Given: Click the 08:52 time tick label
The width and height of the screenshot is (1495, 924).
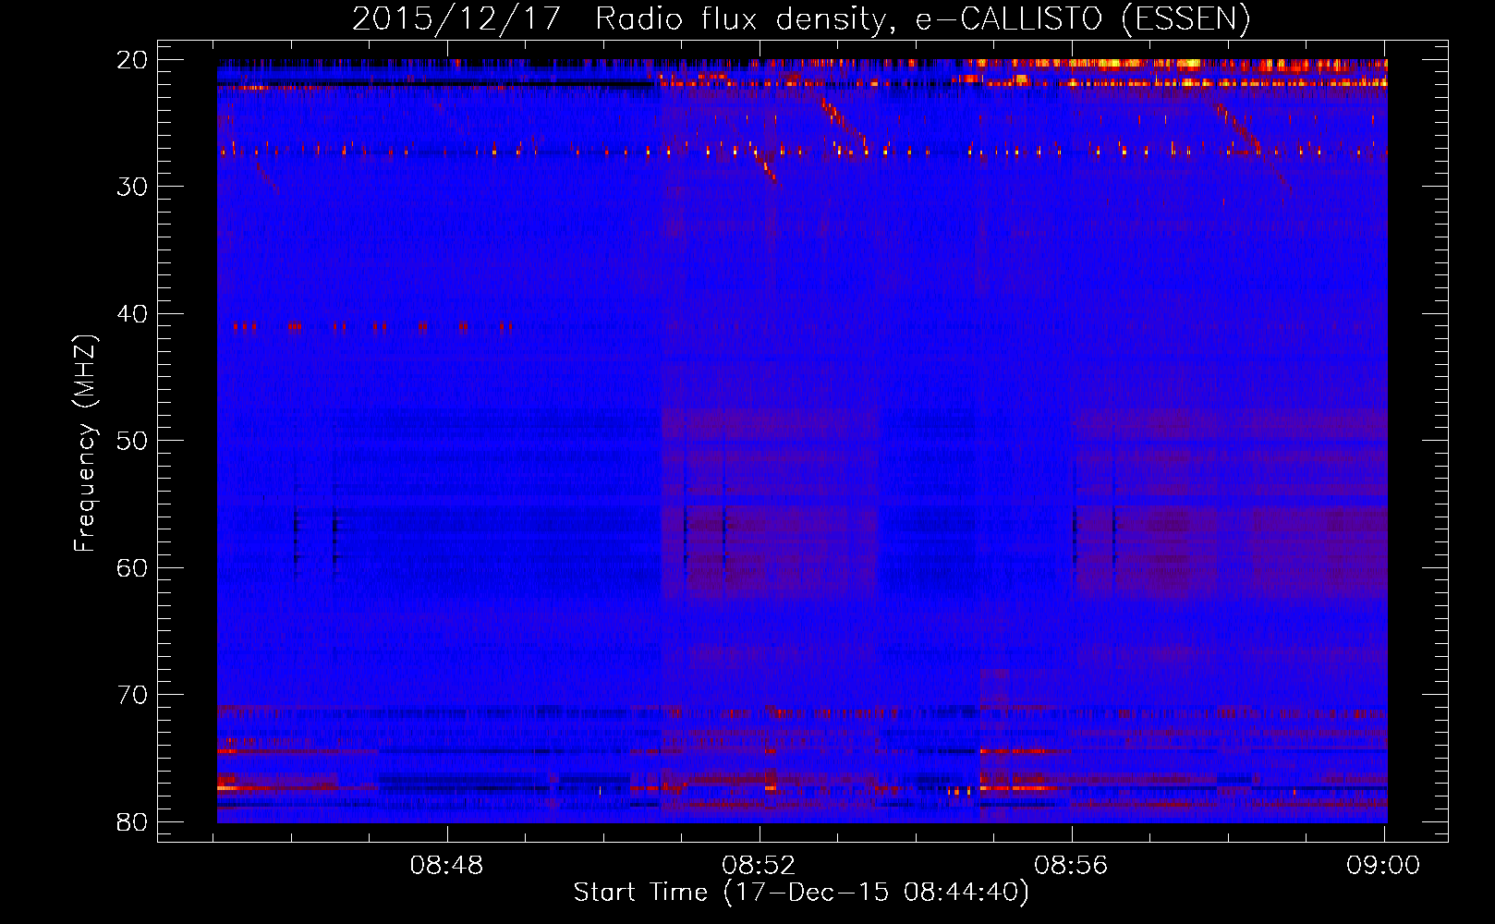Looking at the screenshot, I should click(760, 866).
